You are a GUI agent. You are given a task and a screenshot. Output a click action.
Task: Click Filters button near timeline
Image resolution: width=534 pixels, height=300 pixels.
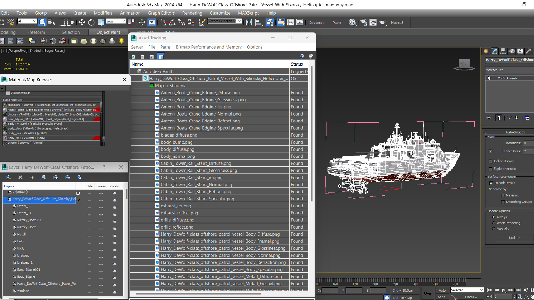tap(471, 297)
